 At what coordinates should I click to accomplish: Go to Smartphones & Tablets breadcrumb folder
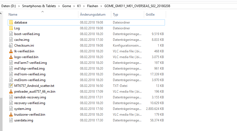(x=39, y=6)
